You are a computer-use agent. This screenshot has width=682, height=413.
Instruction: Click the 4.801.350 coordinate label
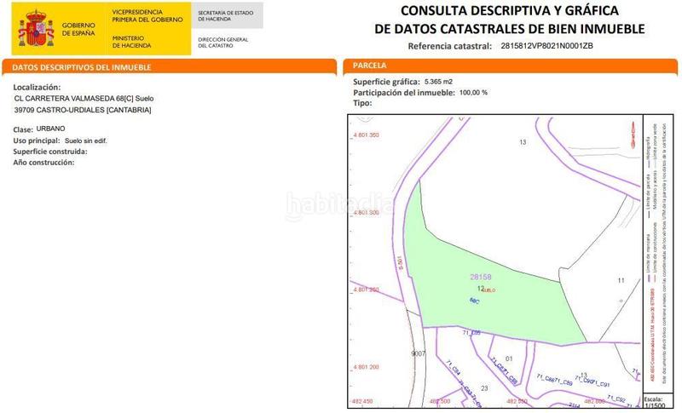pos(365,135)
